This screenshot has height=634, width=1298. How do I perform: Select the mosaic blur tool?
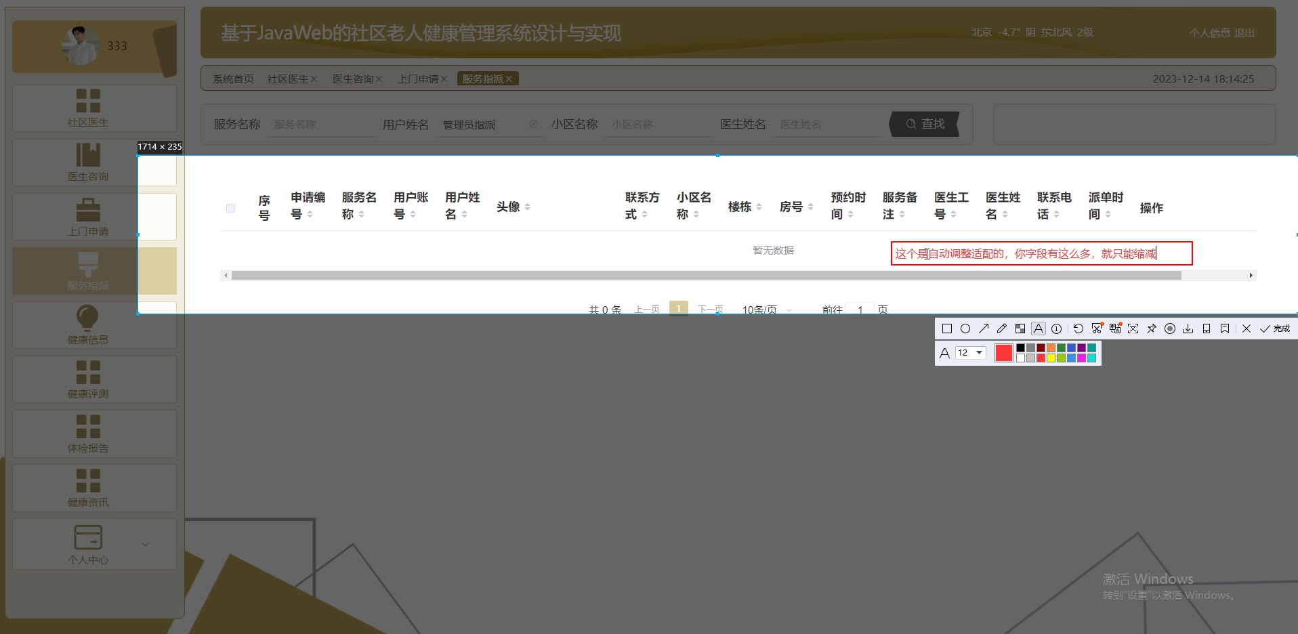[1020, 329]
